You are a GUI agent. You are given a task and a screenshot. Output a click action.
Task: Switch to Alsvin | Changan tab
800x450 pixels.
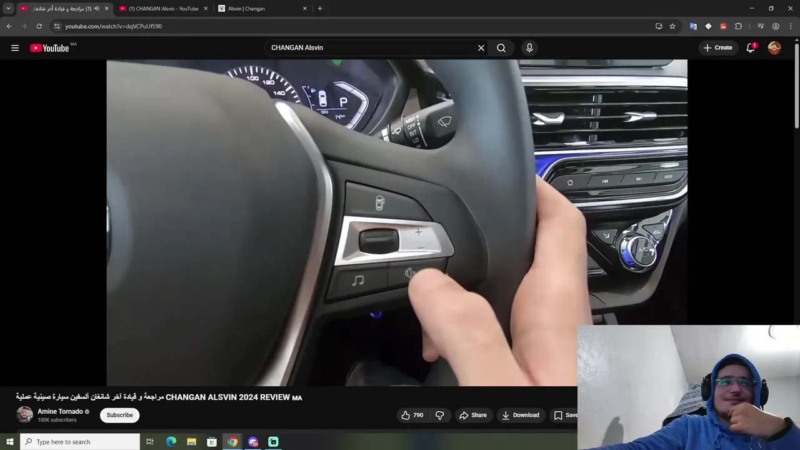262,9
